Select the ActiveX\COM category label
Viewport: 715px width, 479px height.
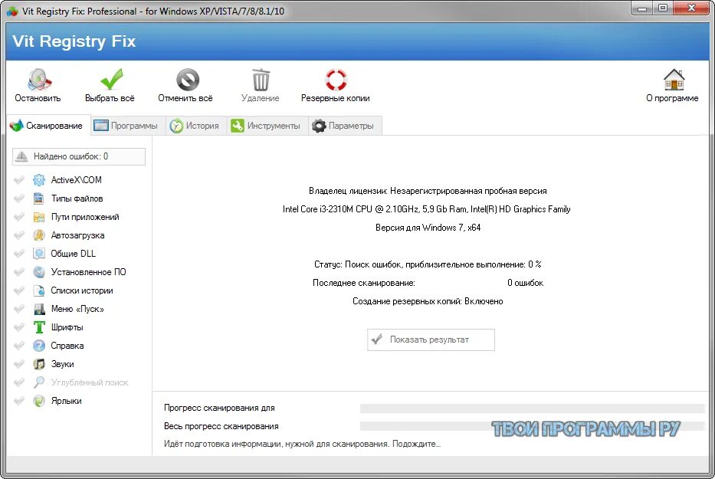pos(76,180)
